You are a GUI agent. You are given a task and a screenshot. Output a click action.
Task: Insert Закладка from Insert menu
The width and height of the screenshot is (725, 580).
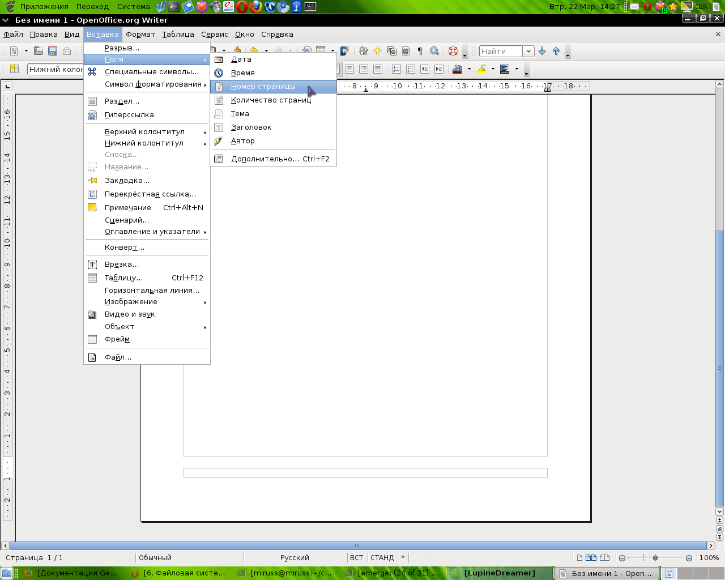pos(147,181)
